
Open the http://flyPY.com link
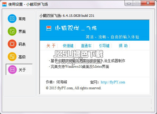click(113, 82)
